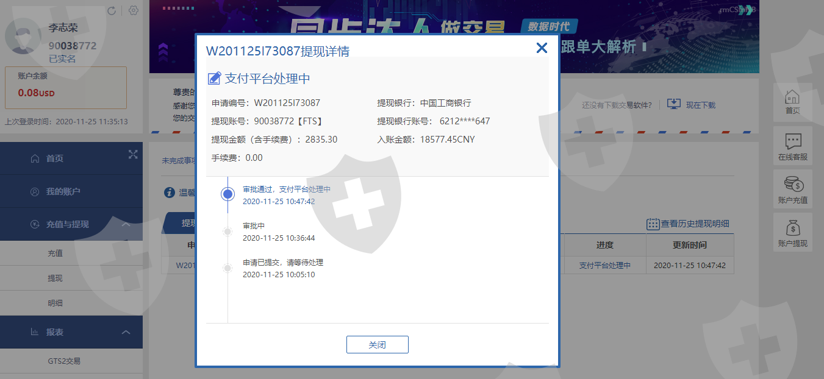Click application number W201125I73087 in dialog
The image size is (824, 379).
pyautogui.click(x=287, y=103)
